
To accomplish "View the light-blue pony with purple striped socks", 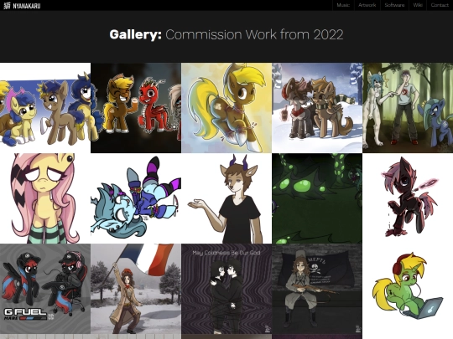I will [x=136, y=198].
